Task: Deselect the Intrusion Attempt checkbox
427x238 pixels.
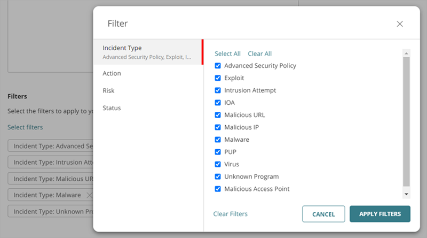Action: pyautogui.click(x=218, y=90)
